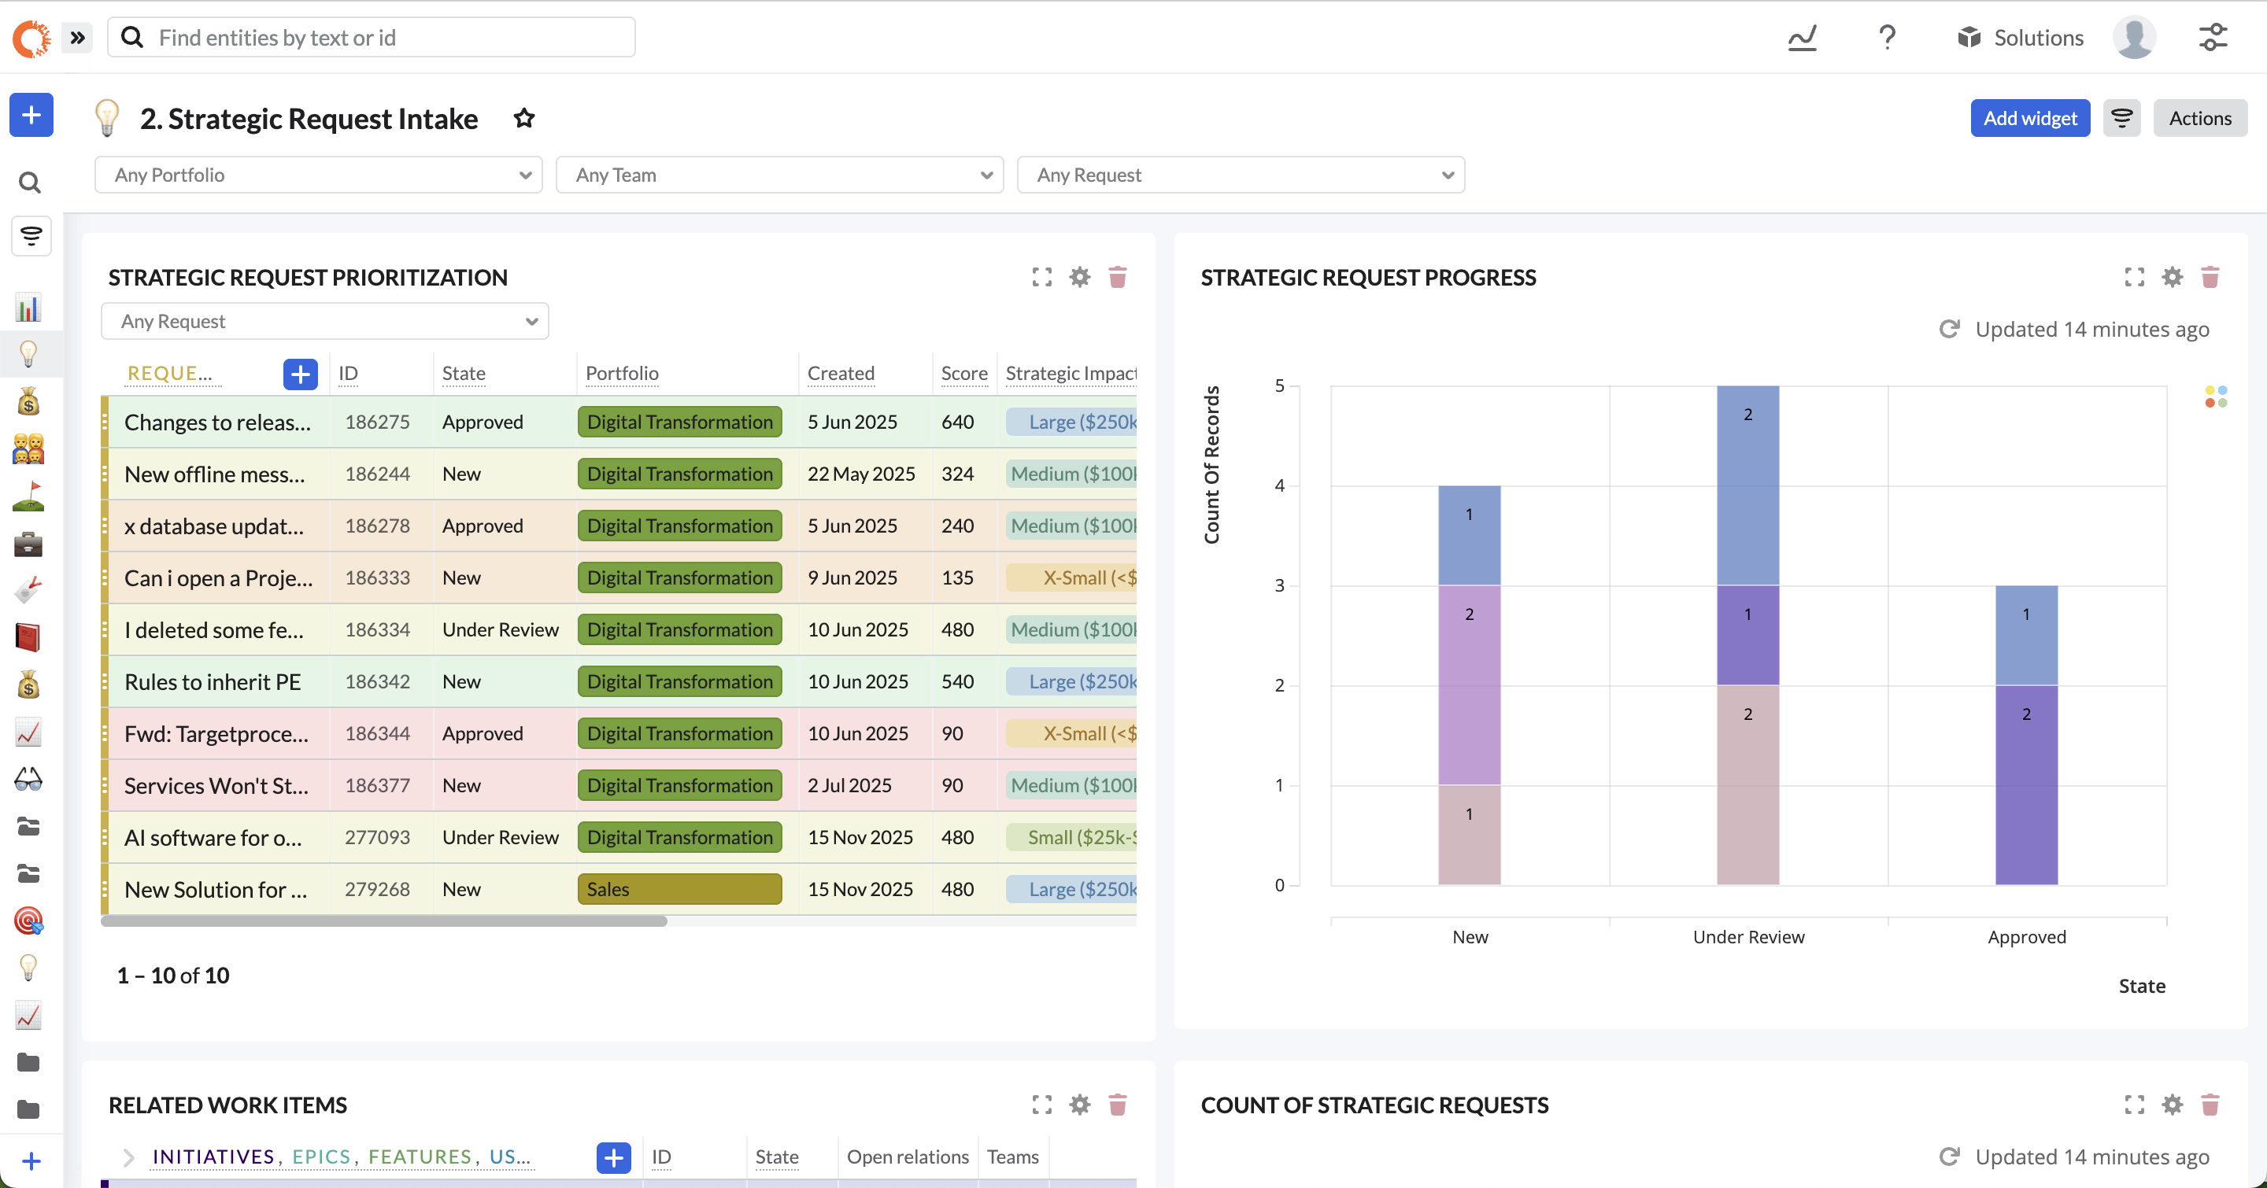Open the activity chart icon in the top bar
The width and height of the screenshot is (2267, 1188).
[1802, 38]
